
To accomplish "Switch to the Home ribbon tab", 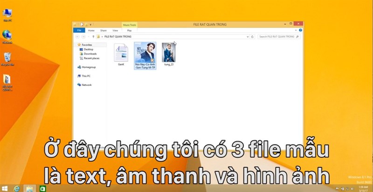I will (x=91, y=30).
